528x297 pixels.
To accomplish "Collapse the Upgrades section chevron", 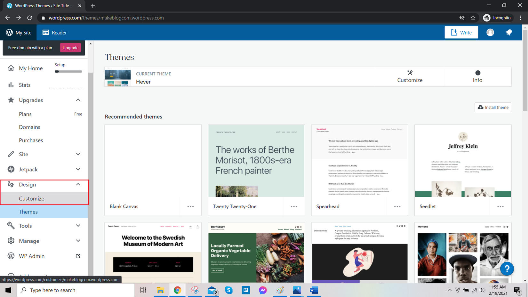I will [x=78, y=100].
